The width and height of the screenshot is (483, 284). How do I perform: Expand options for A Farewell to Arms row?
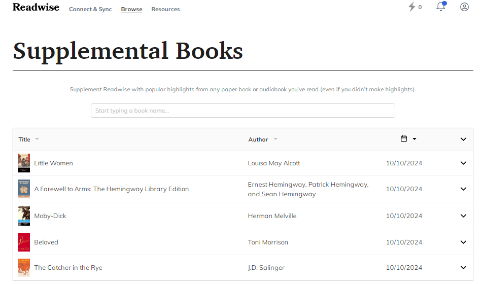(x=463, y=189)
